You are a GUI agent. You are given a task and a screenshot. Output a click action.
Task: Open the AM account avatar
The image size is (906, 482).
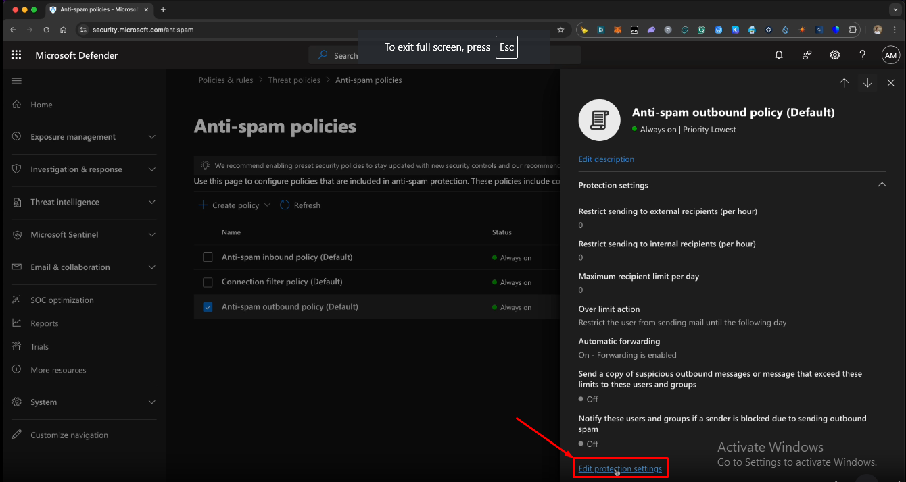pos(890,56)
